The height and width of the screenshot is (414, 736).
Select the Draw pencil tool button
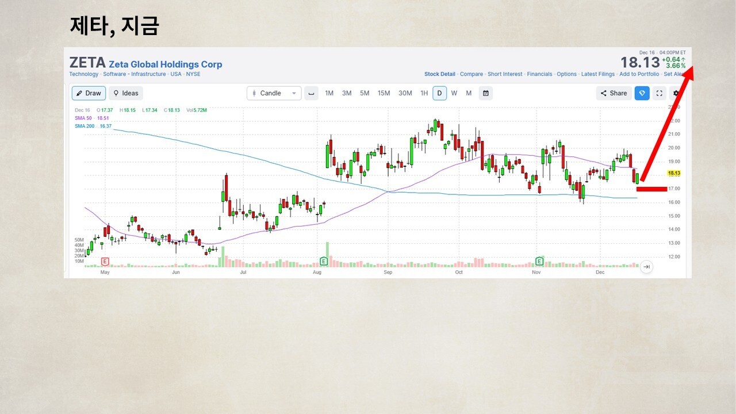(x=89, y=93)
